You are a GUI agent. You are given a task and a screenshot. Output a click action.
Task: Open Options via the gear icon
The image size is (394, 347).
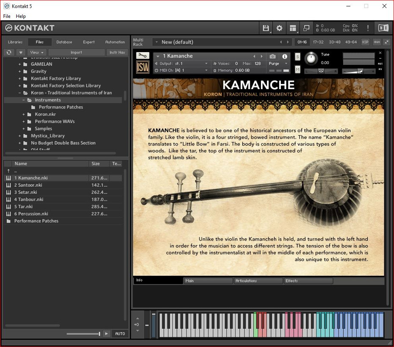pos(279,28)
